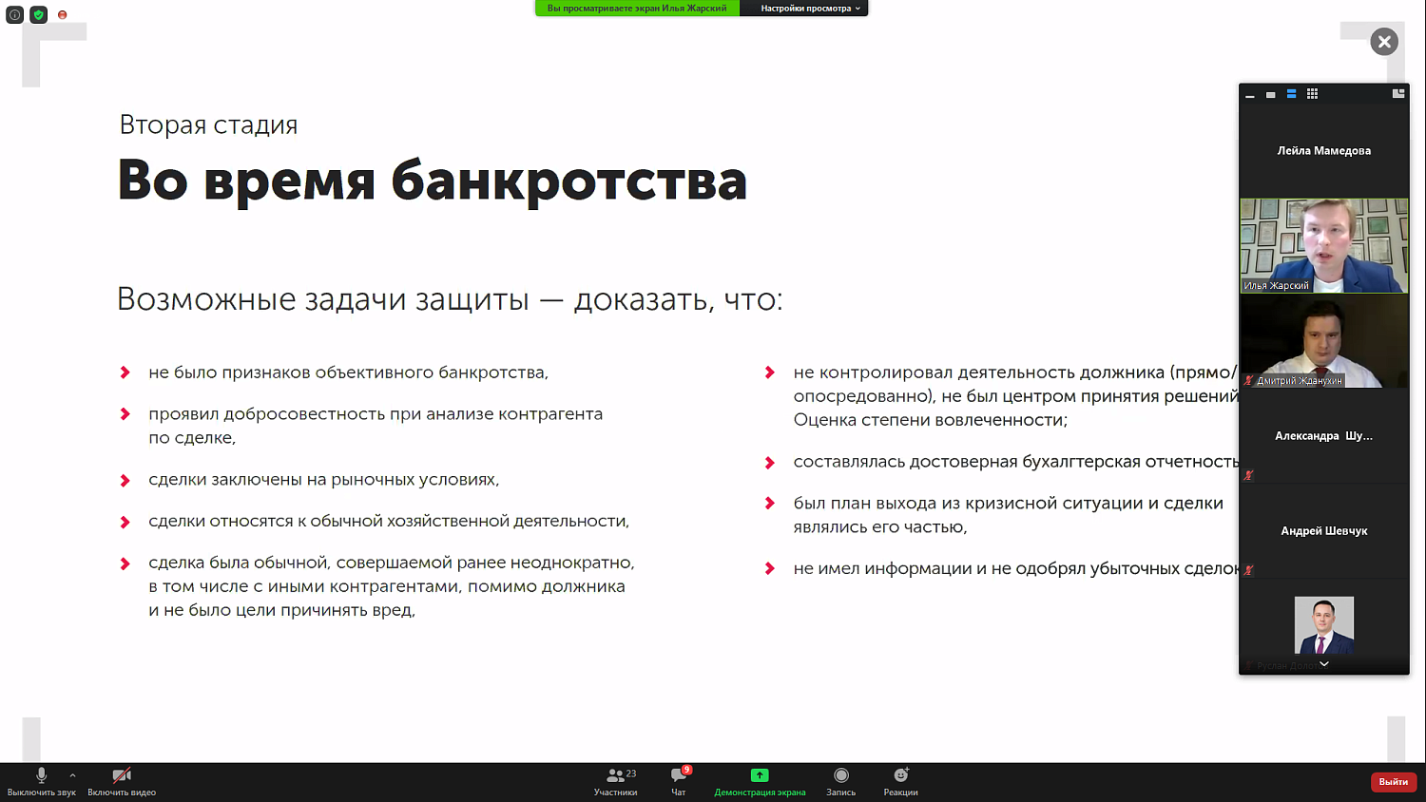The image size is (1426, 802).
Task: Click bullet сделки относятся к обычной хозяйственной деятельности
Action: [389, 522]
